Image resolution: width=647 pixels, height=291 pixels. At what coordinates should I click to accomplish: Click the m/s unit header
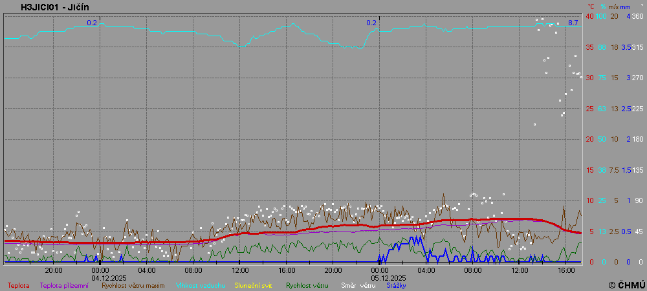pyautogui.click(x=615, y=7)
